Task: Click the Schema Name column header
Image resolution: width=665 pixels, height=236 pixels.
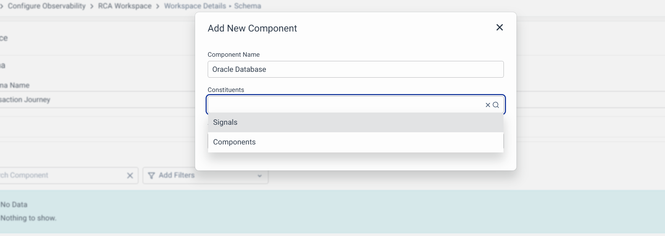Action: 15,85
